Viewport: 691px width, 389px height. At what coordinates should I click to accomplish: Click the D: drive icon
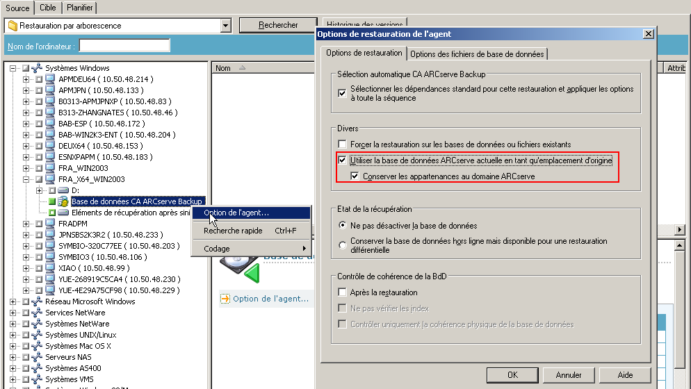[63, 190]
